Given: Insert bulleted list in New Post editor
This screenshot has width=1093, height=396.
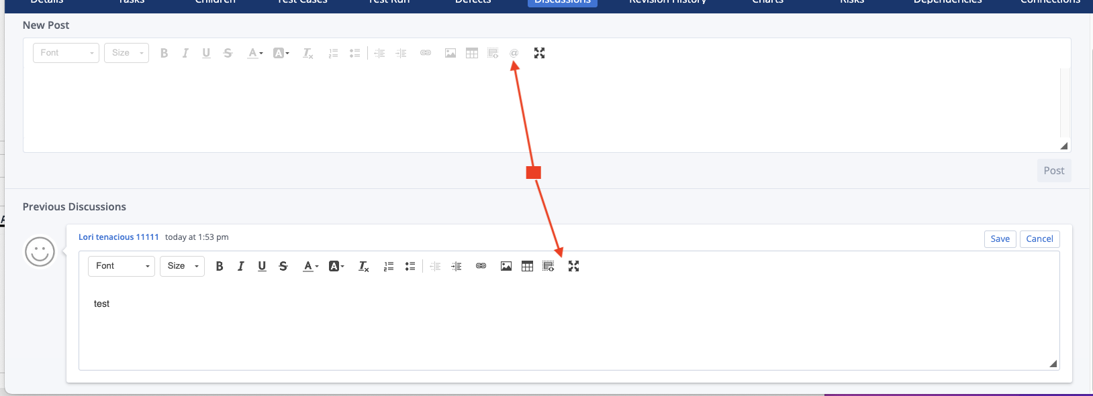Looking at the screenshot, I should pyautogui.click(x=354, y=53).
